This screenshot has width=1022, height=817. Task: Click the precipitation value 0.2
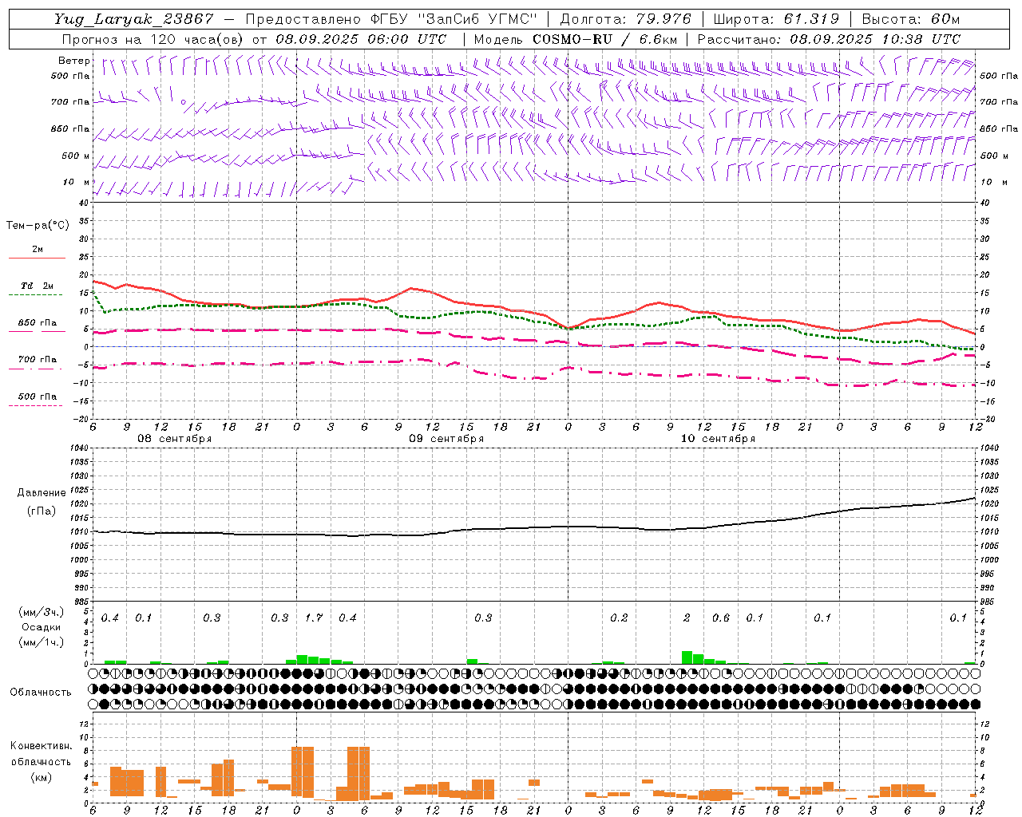619,618
